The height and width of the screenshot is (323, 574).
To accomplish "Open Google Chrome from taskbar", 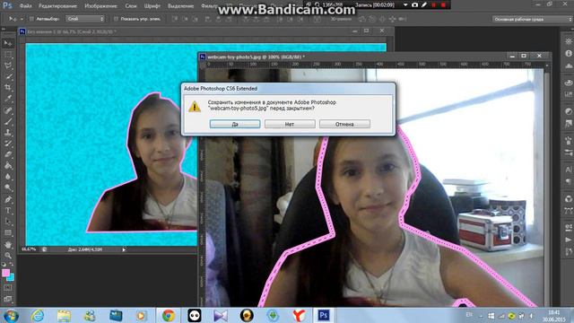I will coord(169,315).
